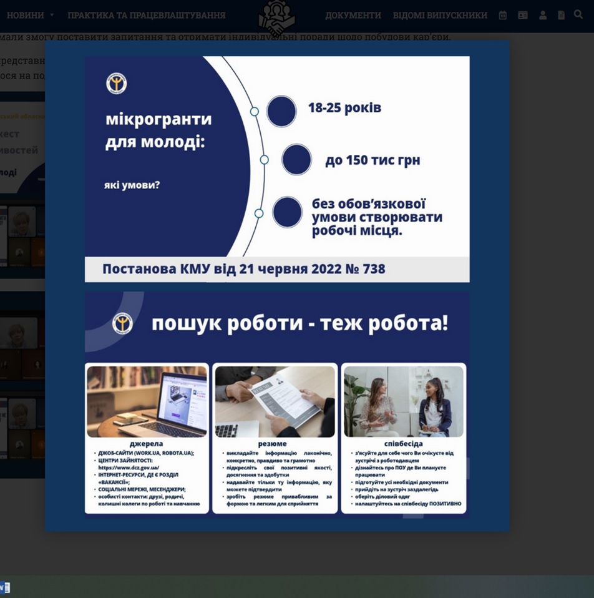Click the circle bullet next to '18-25 років'
Image resolution: width=594 pixels, height=598 pixels.
click(x=281, y=111)
